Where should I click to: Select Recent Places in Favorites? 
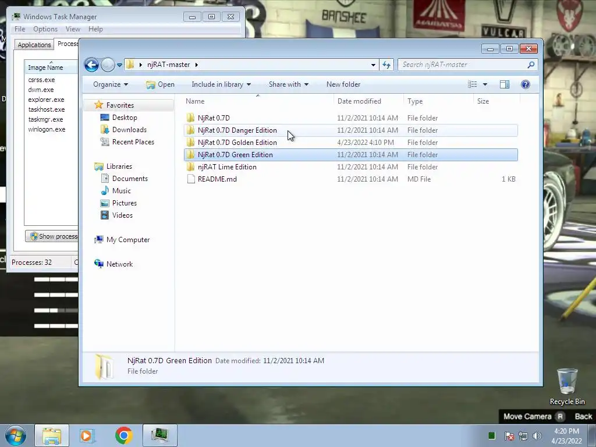point(127,142)
